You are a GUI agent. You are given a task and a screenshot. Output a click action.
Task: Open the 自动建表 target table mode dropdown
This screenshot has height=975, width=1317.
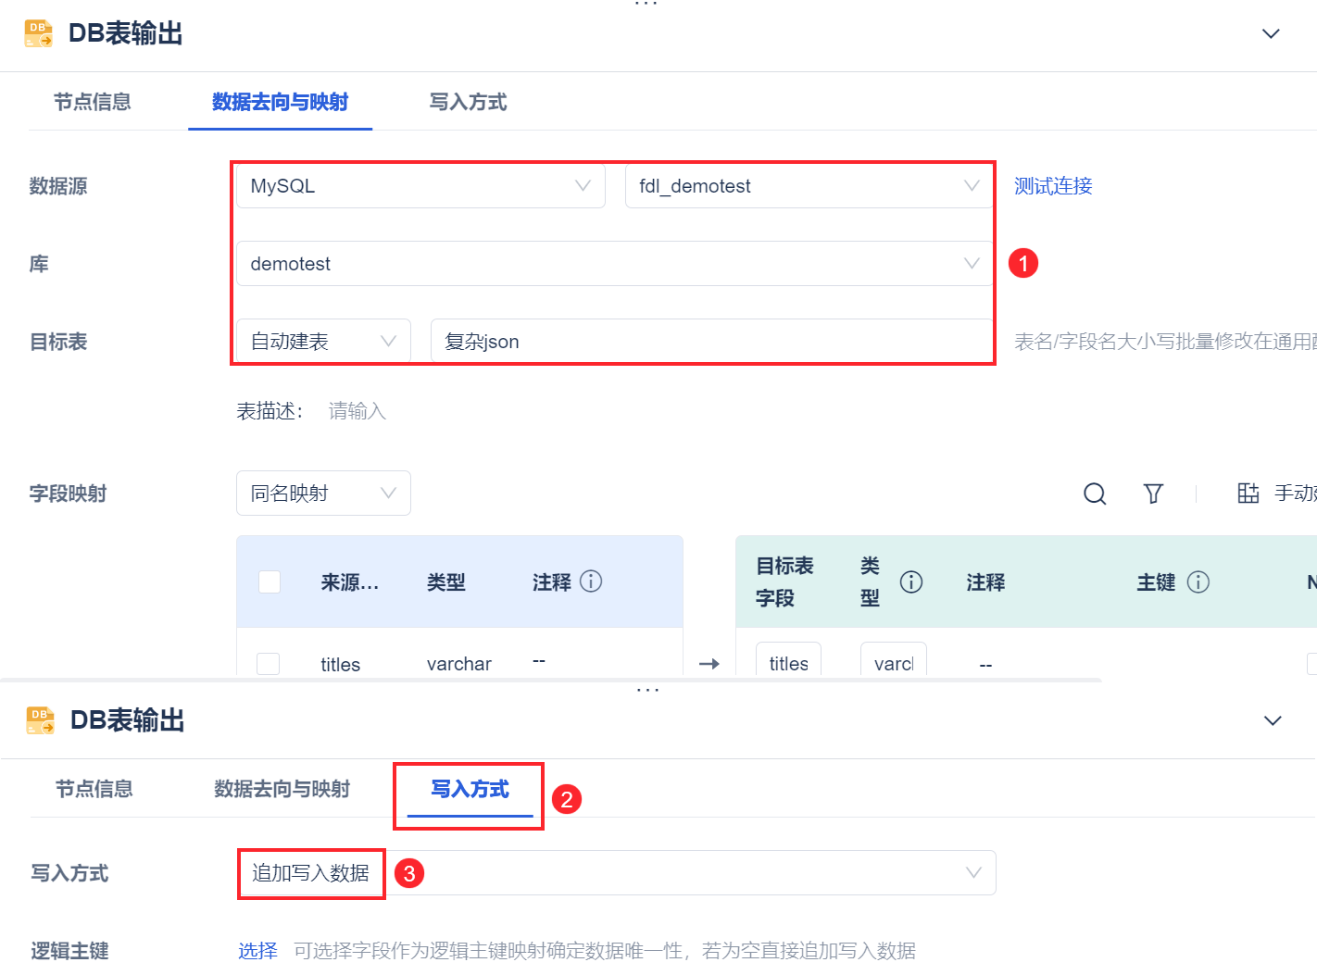tap(323, 342)
